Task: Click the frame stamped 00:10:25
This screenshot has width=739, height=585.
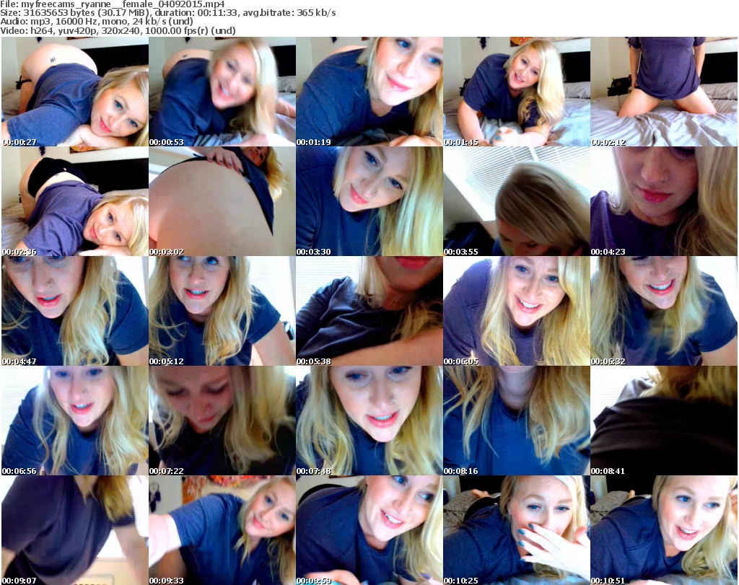Action: [x=517, y=530]
